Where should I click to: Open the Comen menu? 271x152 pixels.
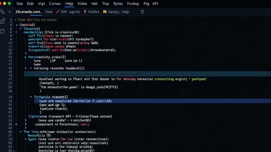[55, 4]
